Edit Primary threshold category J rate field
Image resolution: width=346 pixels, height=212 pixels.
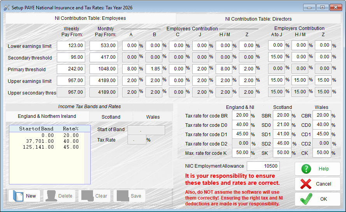pos(200,69)
